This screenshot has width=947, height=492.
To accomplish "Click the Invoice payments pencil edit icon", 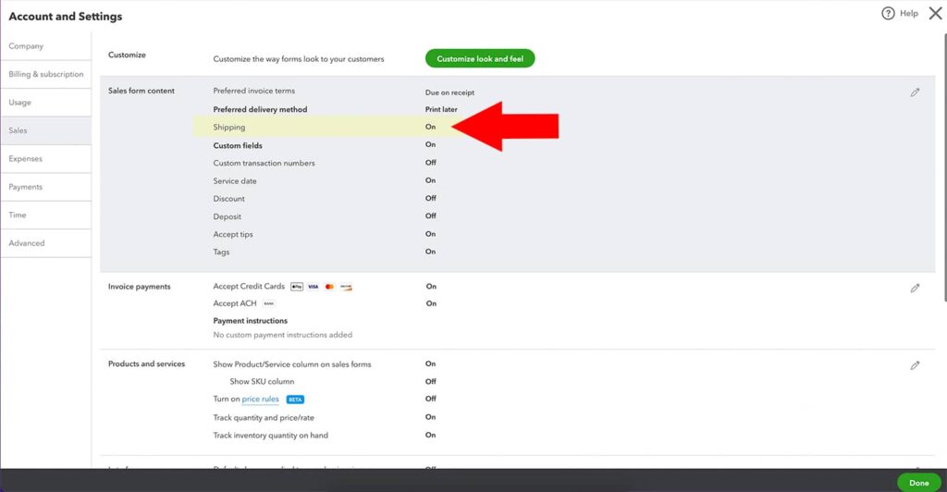I will [x=915, y=289].
